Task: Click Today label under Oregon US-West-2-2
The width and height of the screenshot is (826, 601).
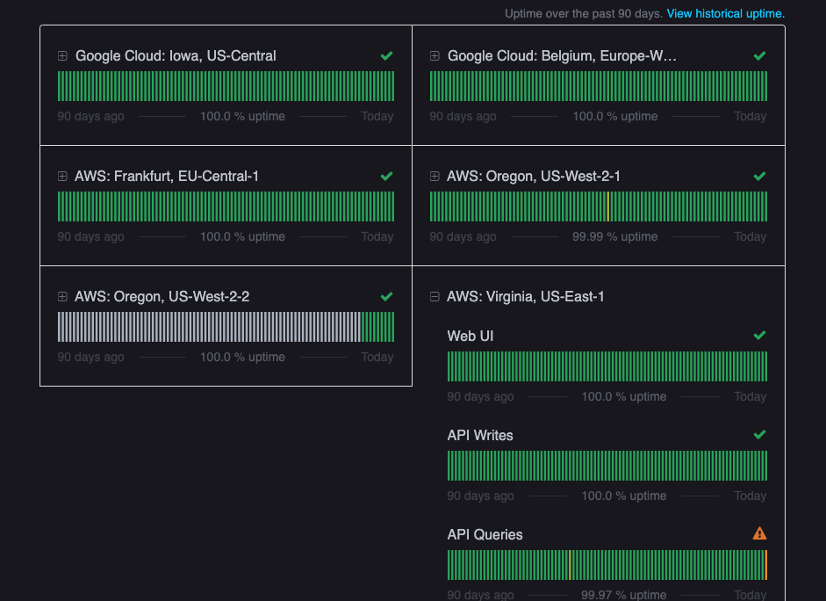Action: tap(377, 357)
